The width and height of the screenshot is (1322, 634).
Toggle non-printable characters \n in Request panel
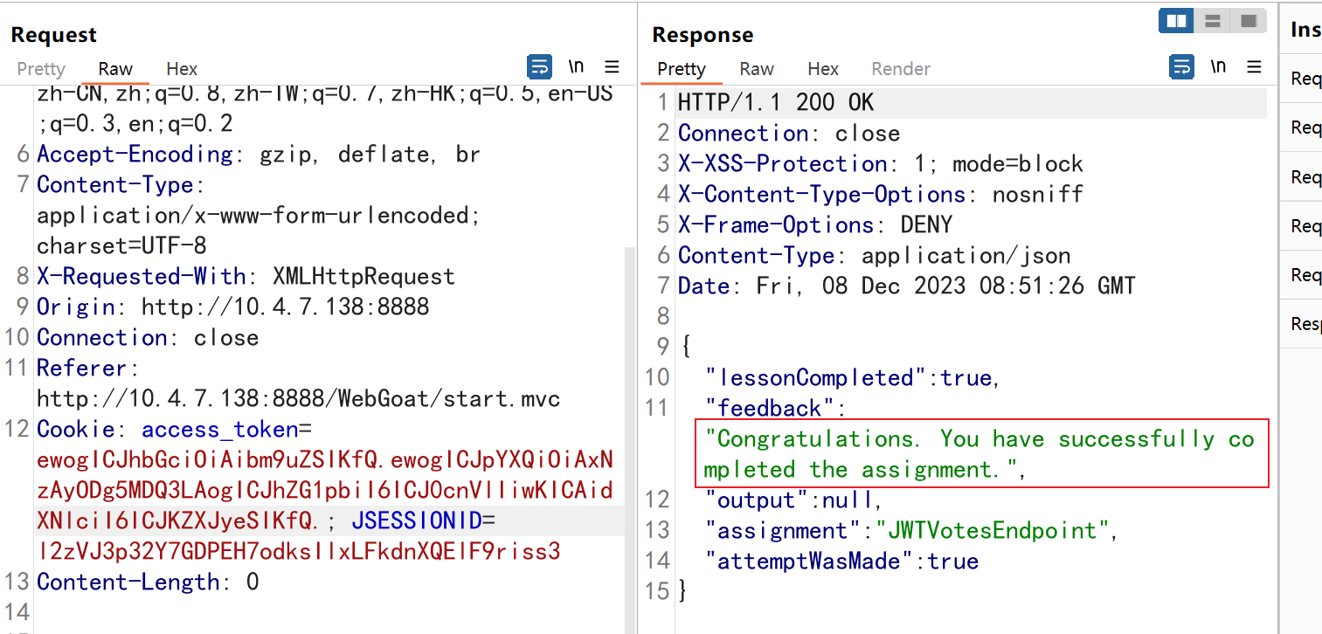(x=576, y=67)
